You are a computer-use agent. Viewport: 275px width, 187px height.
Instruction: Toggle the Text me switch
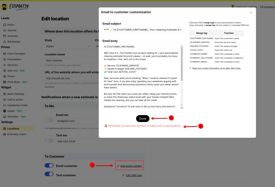pos(49,141)
